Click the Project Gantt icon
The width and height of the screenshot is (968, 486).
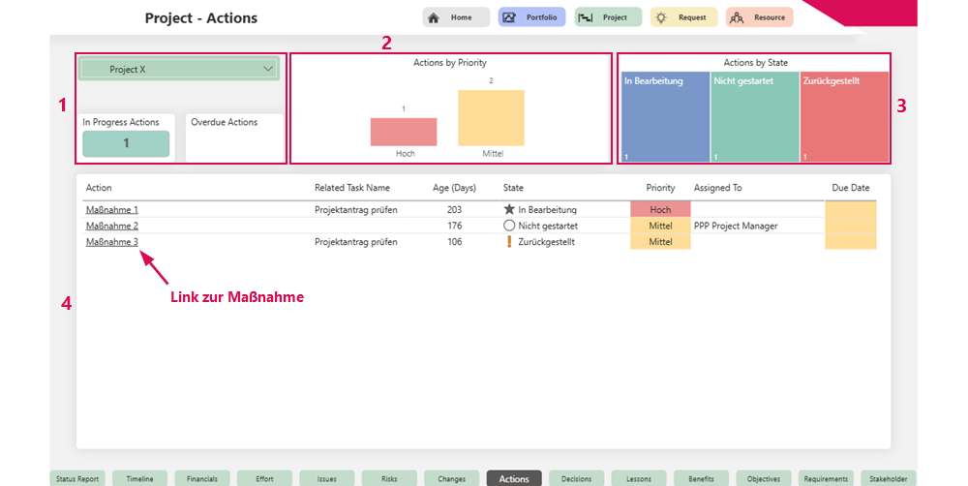(585, 17)
